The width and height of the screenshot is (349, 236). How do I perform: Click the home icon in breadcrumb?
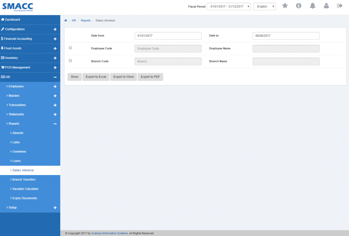tap(66, 20)
